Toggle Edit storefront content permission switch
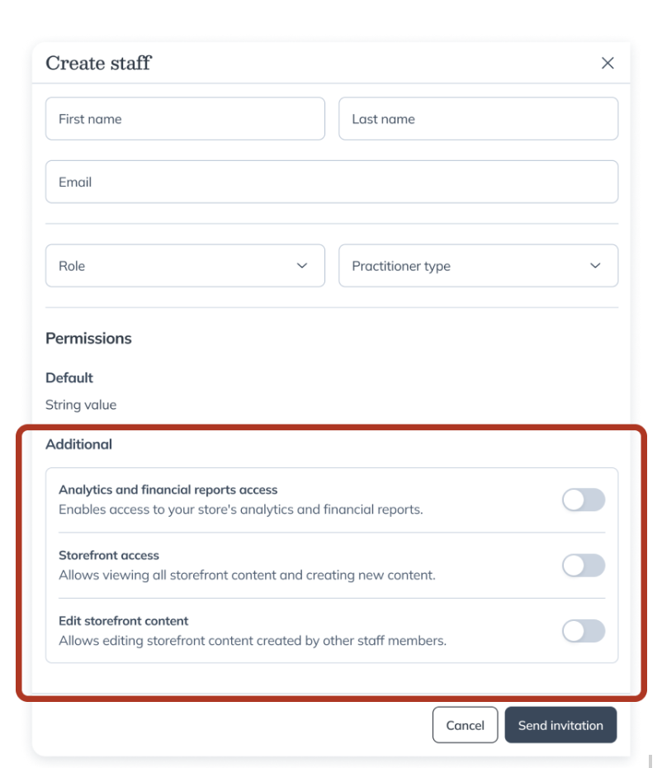 (x=583, y=632)
